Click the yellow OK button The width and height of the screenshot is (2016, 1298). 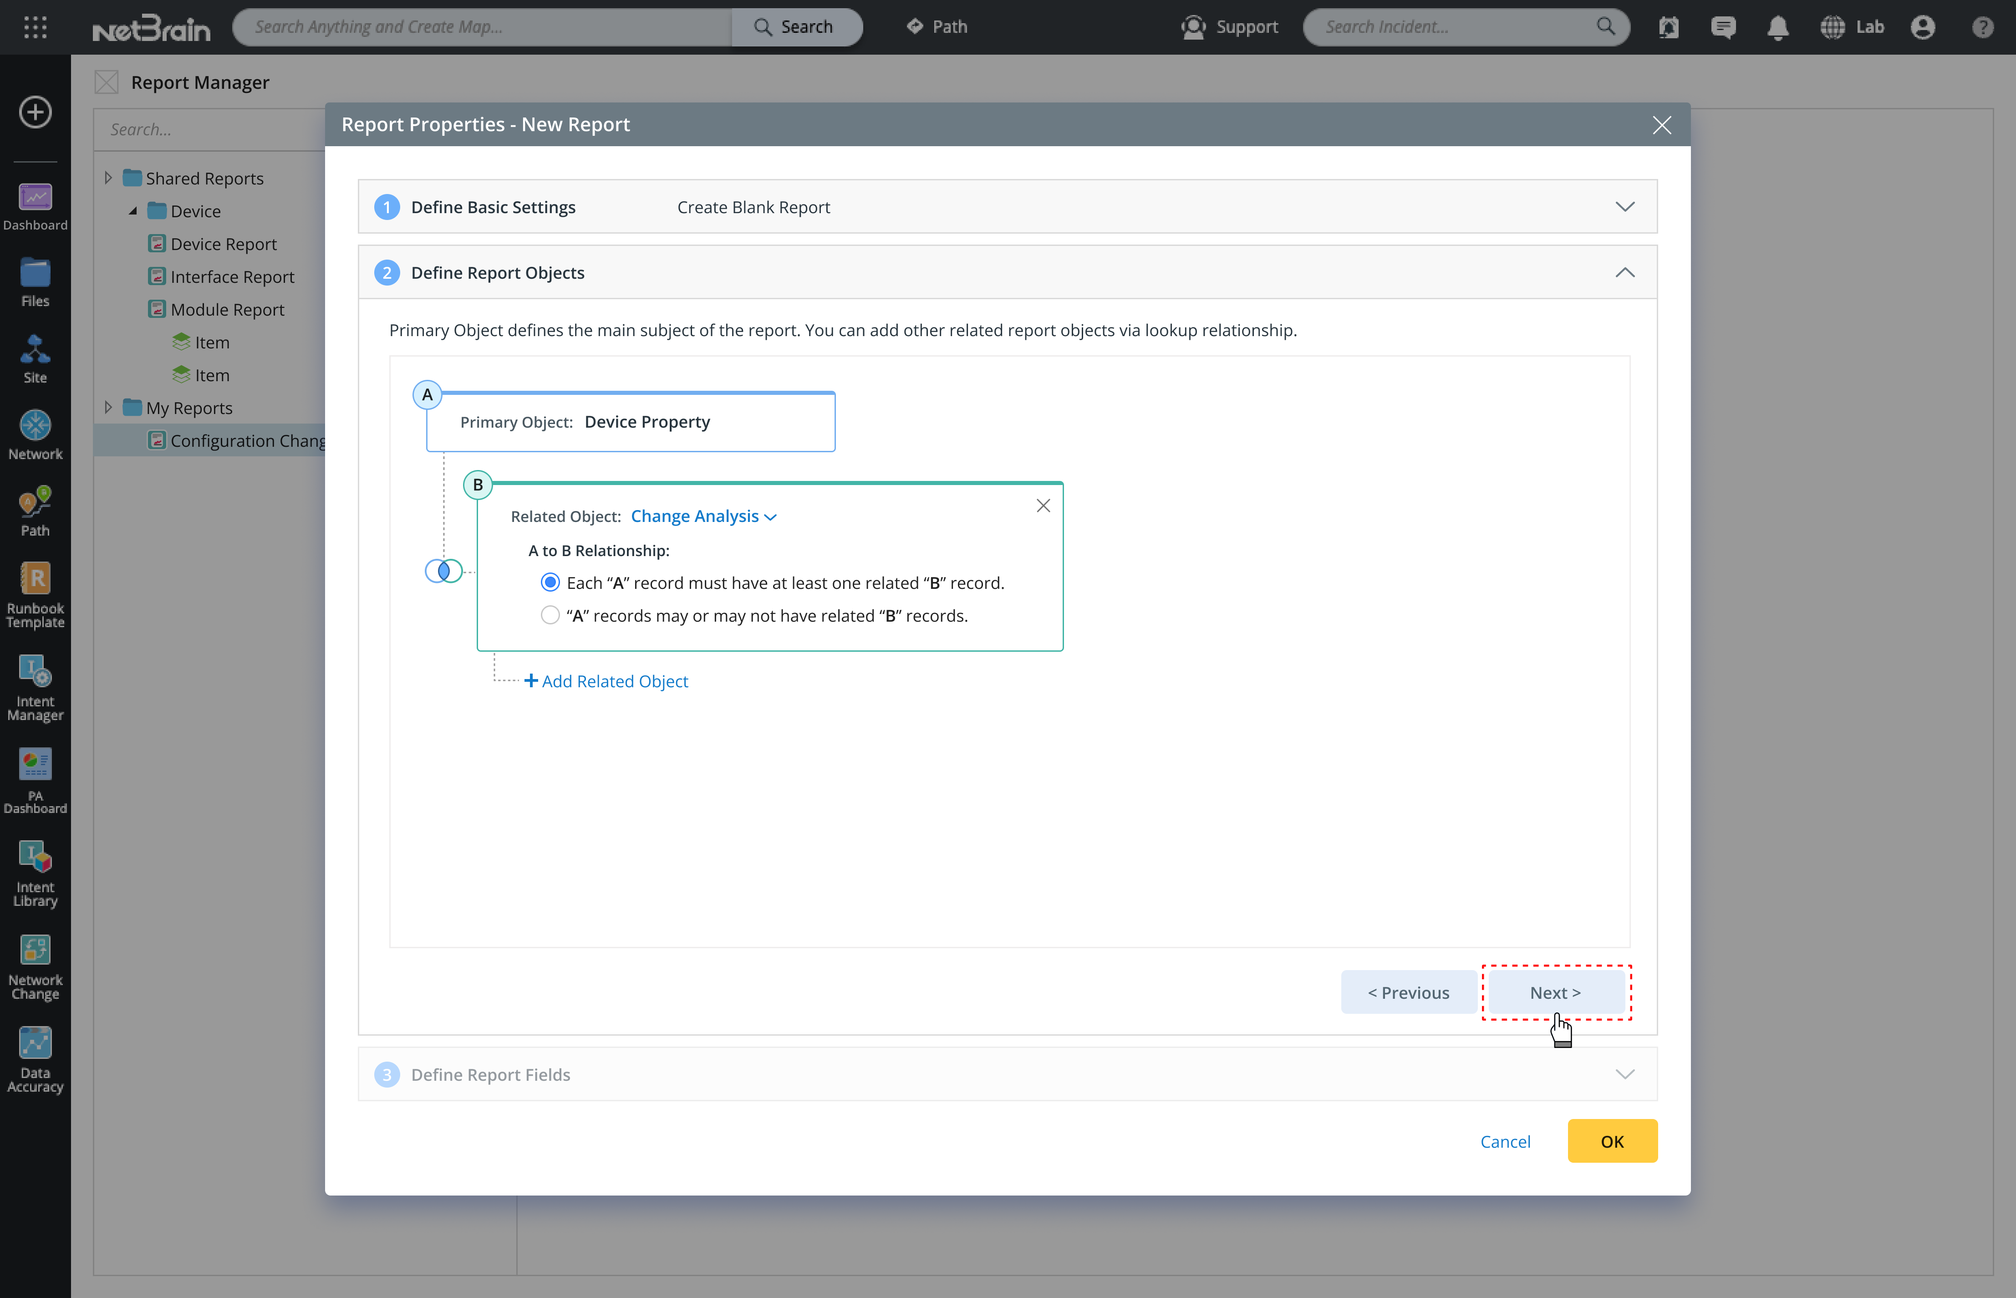pos(1612,1140)
